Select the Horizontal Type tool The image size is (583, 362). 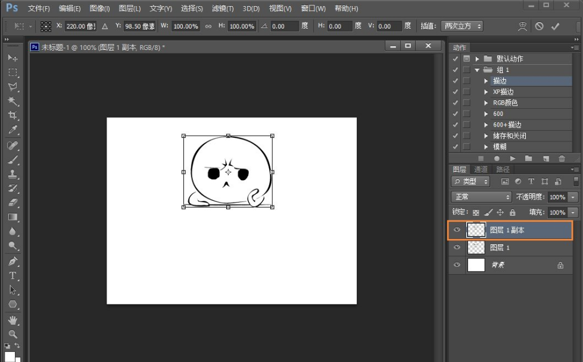tap(13, 275)
